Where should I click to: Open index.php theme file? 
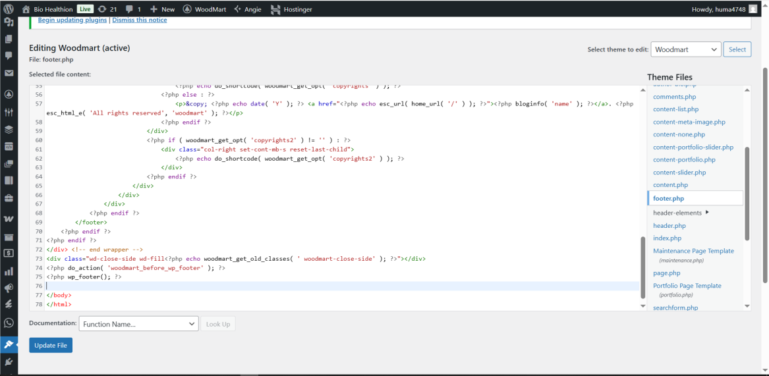[x=667, y=238]
